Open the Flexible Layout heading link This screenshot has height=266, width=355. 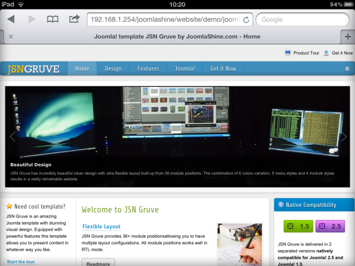[x=101, y=226]
